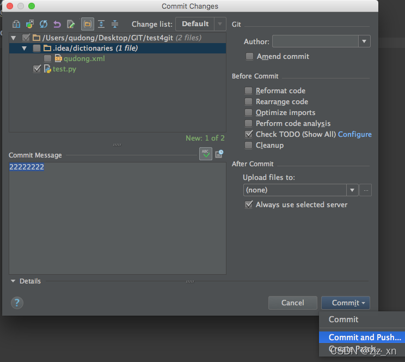
Task: Click the qudong.xml file icon
Action: tap(58, 58)
